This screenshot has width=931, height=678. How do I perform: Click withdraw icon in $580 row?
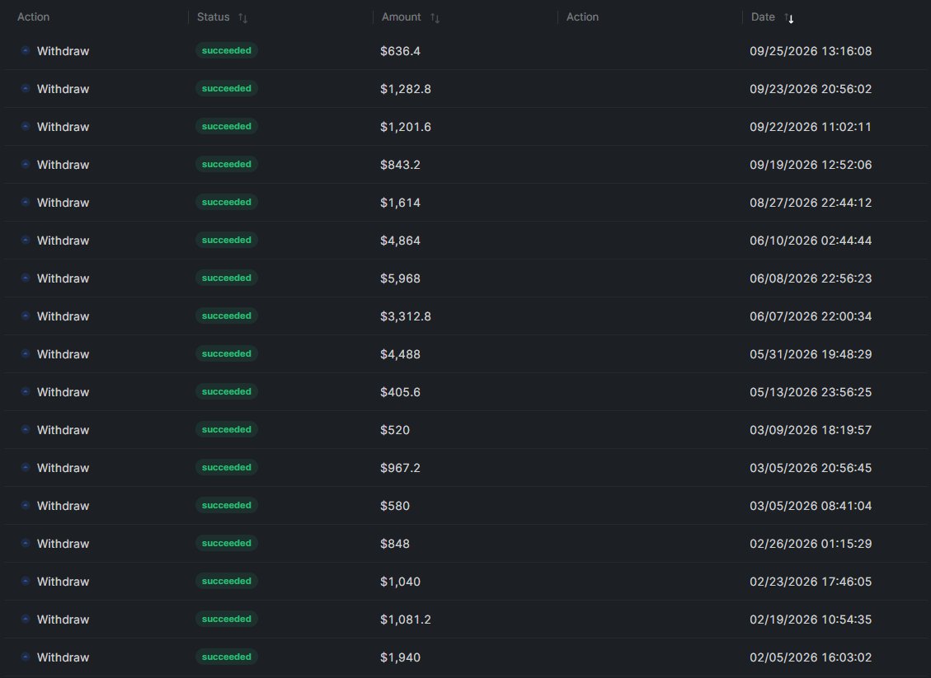point(25,506)
